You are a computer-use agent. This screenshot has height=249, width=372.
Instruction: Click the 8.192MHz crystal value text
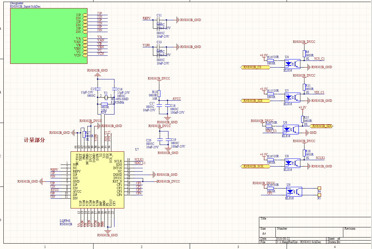point(117,102)
